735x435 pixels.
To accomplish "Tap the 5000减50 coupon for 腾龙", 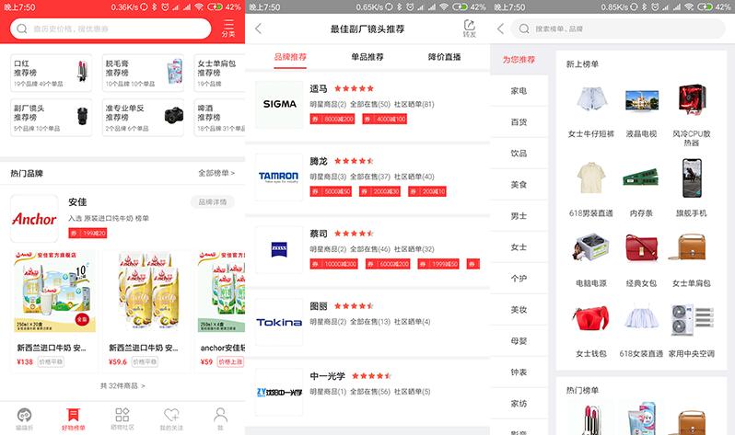I will point(331,191).
